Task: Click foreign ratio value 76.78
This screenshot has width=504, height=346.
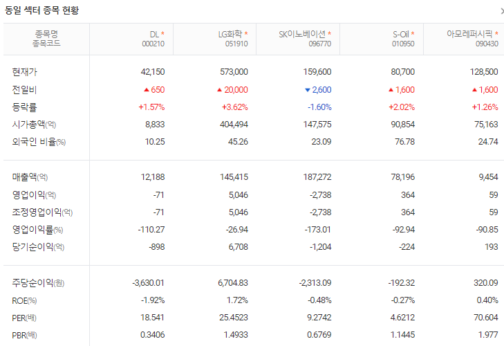Action: click(404, 142)
